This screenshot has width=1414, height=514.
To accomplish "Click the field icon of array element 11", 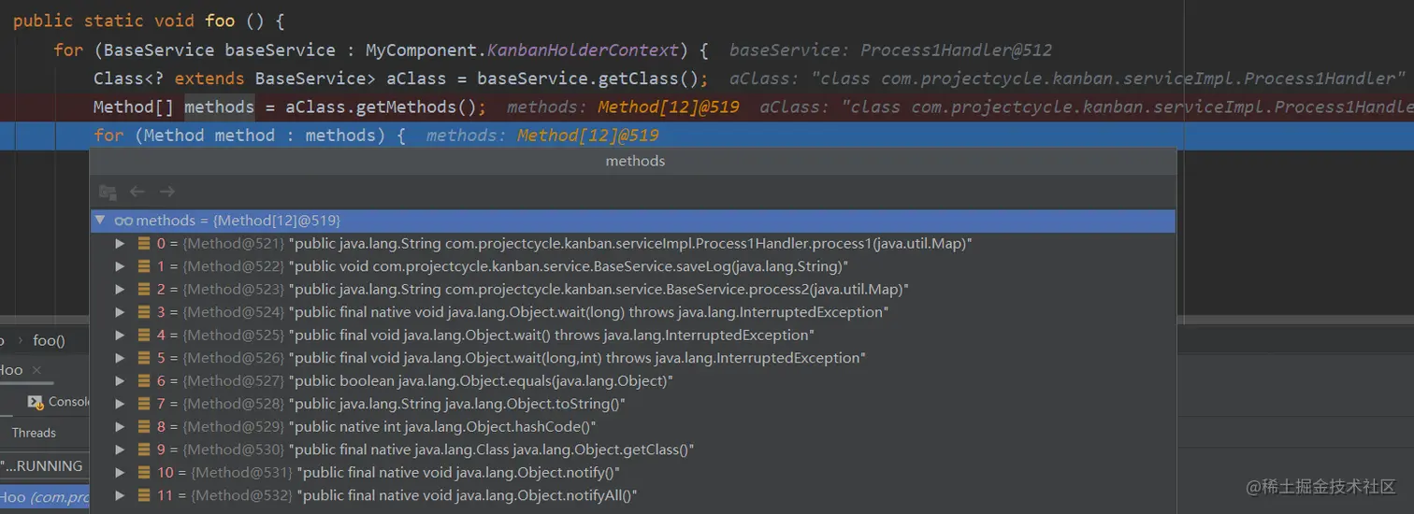I will coord(144,496).
